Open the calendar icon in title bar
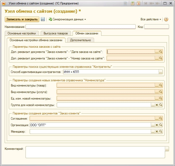Screen dimensions: 175x166 138,4
